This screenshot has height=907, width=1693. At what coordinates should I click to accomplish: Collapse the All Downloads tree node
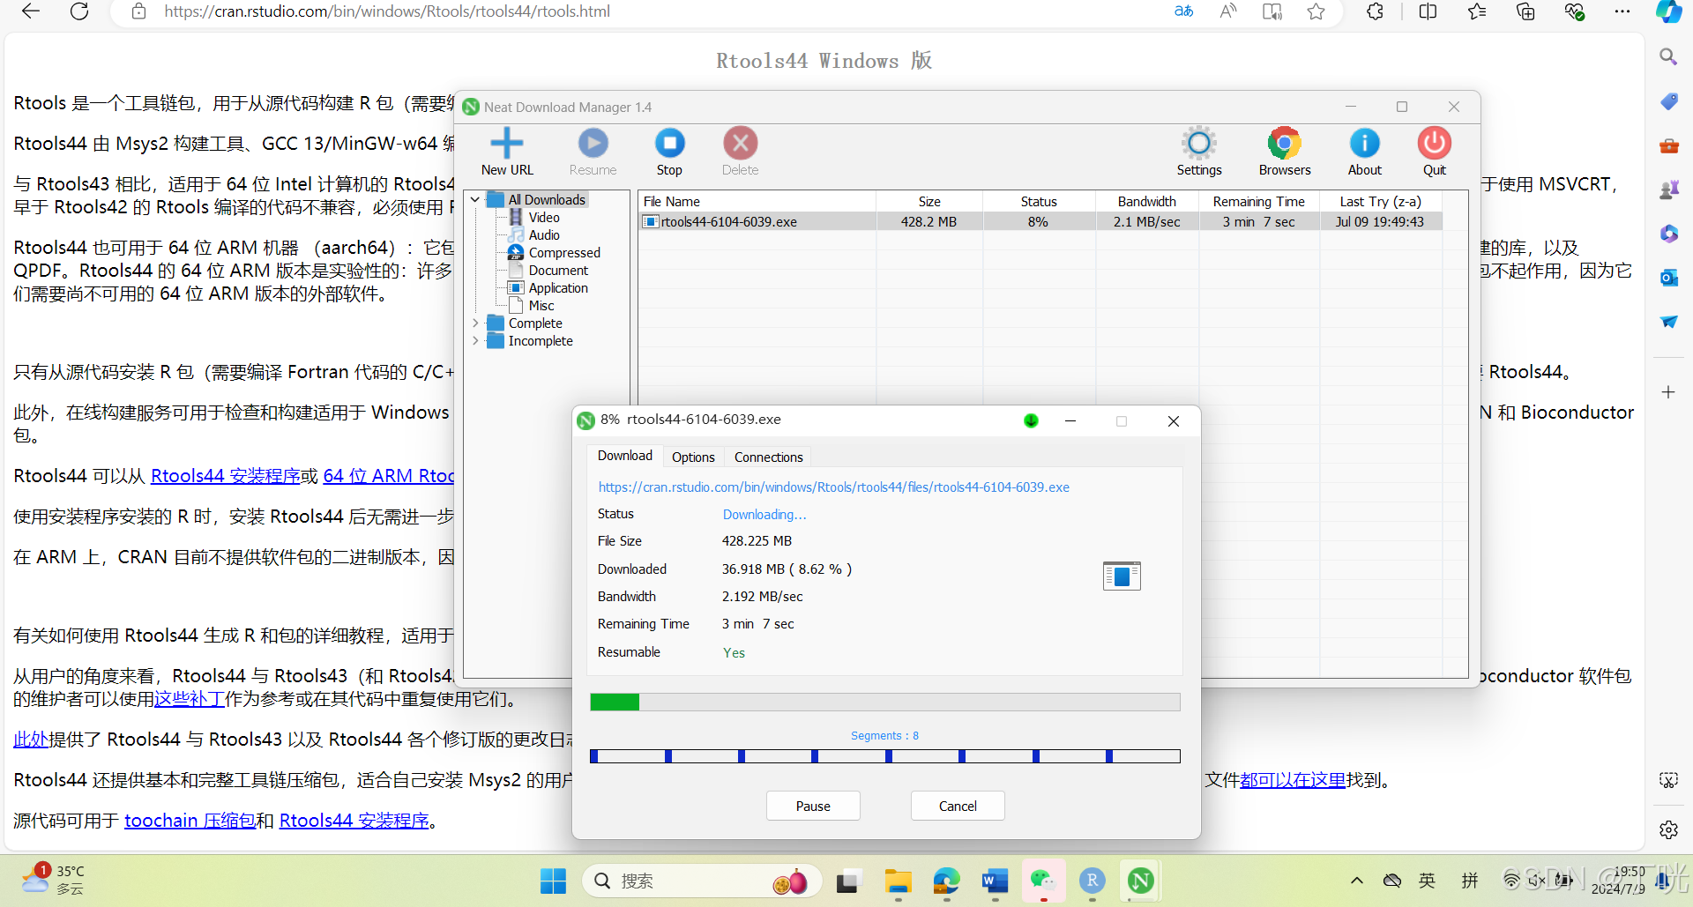pos(475,200)
